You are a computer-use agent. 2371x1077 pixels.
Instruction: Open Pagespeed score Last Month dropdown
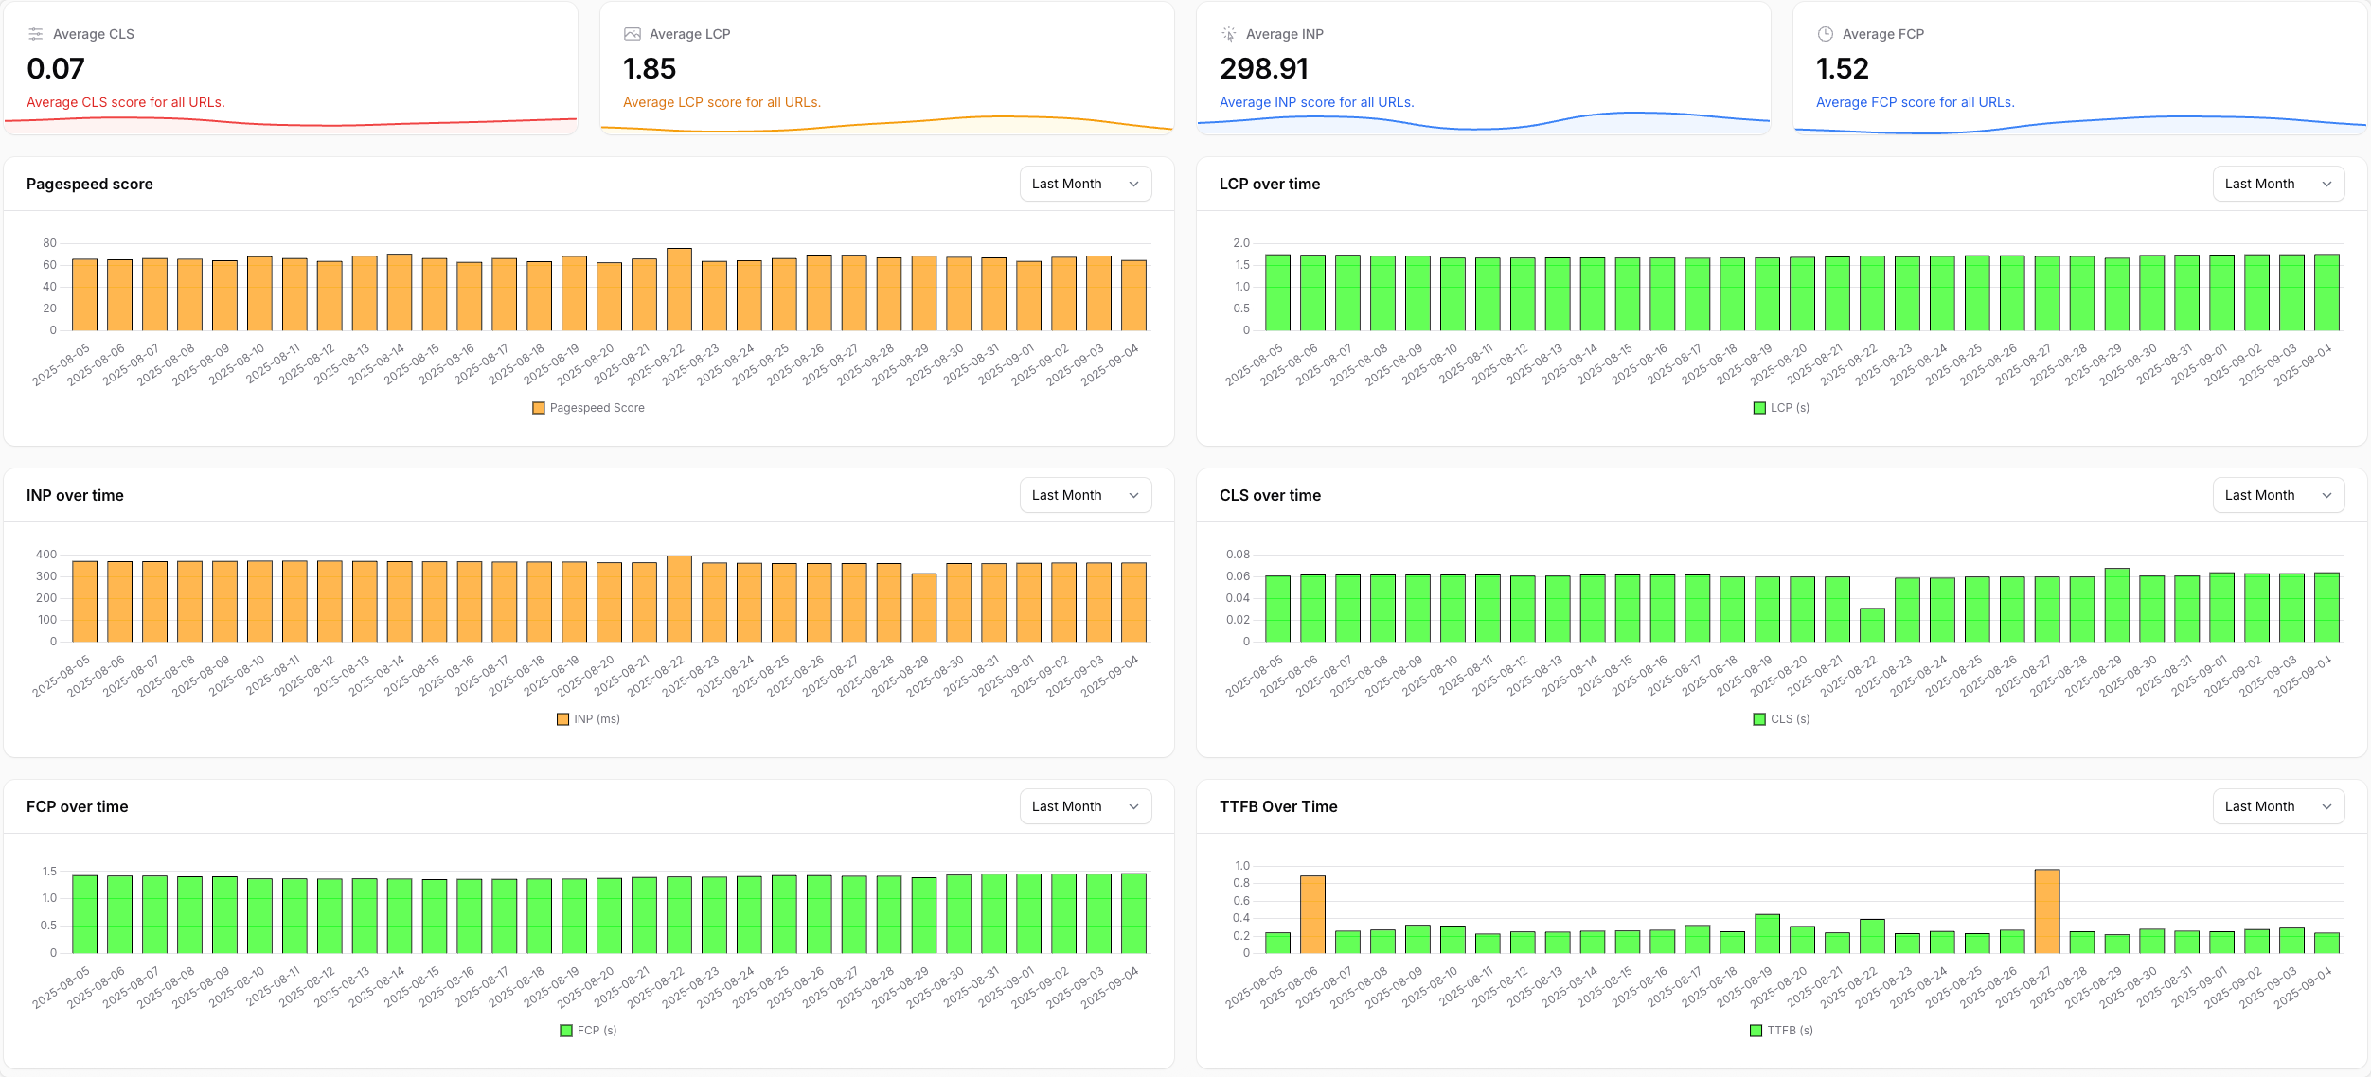[x=1085, y=184]
